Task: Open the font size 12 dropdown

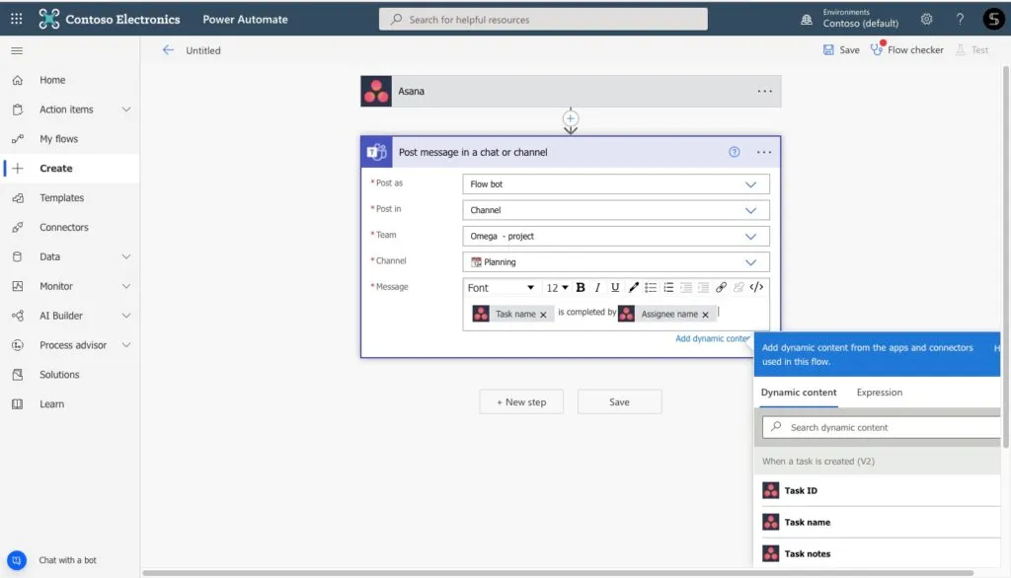Action: [557, 287]
